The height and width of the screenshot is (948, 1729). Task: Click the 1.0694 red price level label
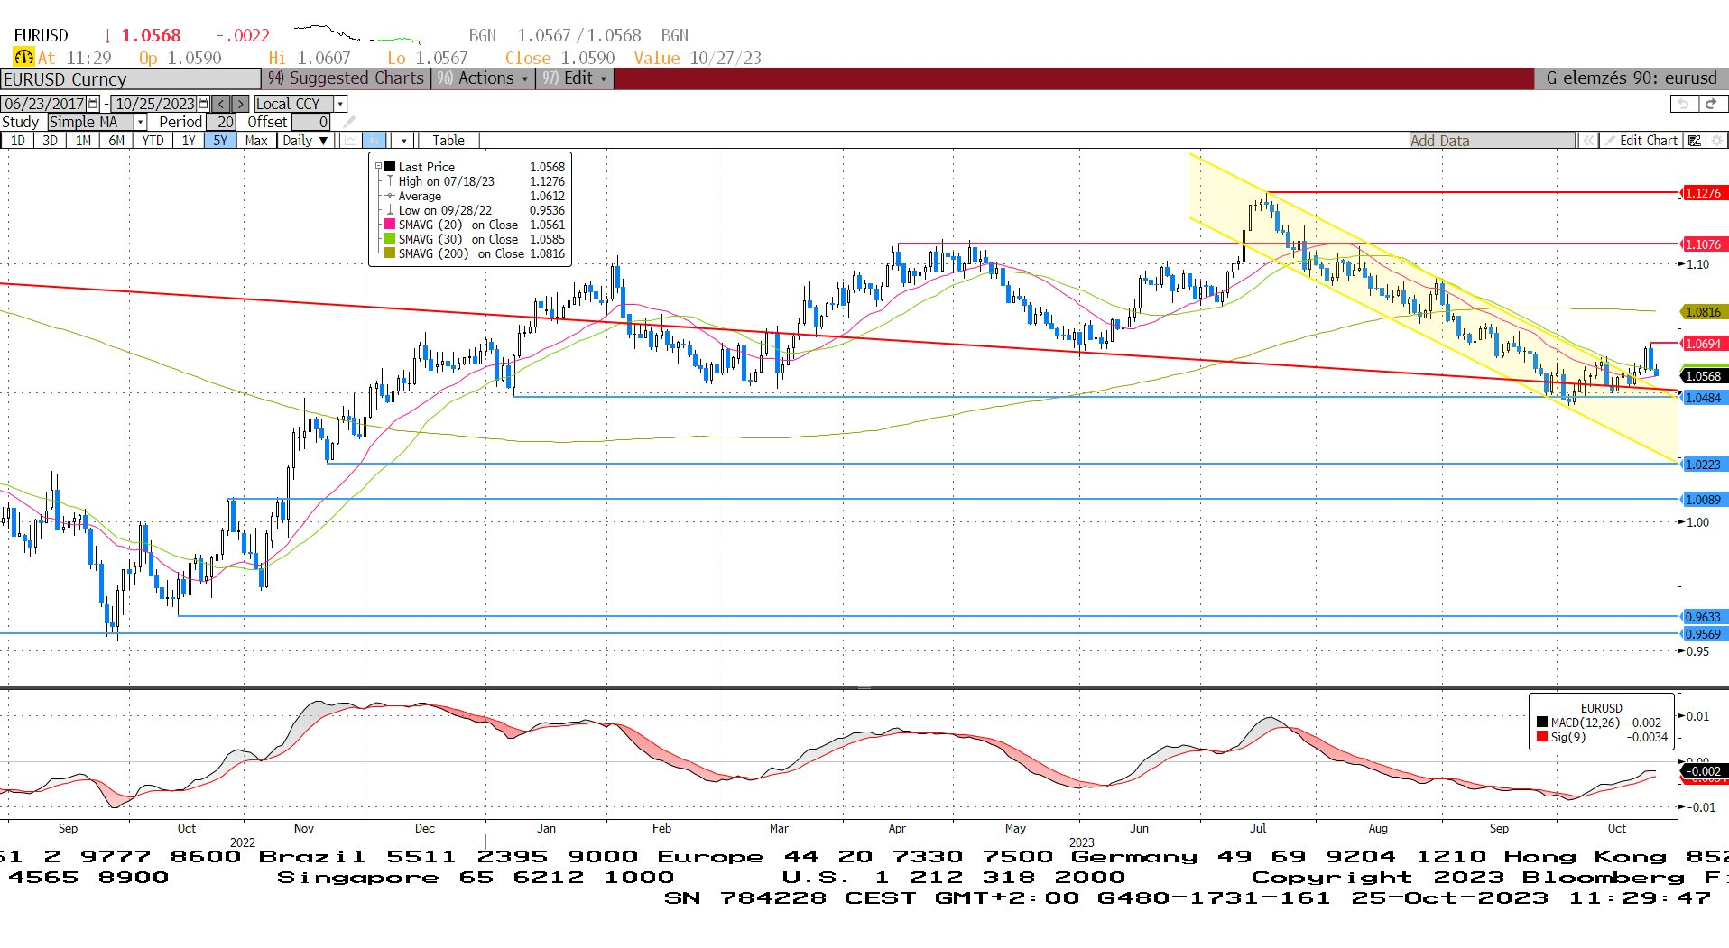(1703, 344)
